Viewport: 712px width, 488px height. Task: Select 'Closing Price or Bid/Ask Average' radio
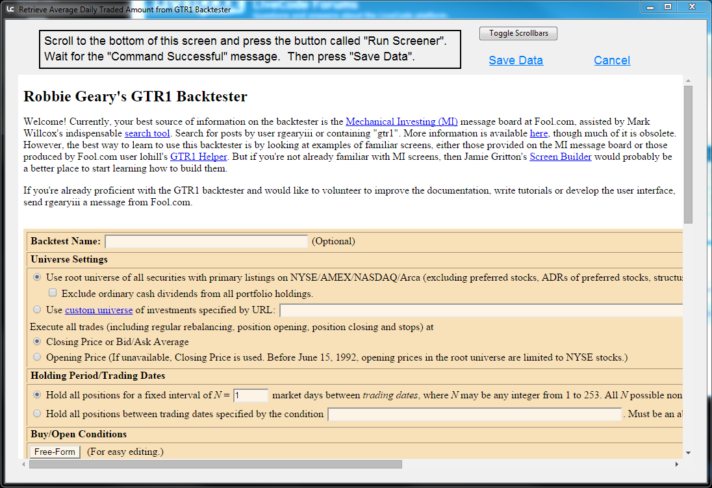(x=37, y=341)
